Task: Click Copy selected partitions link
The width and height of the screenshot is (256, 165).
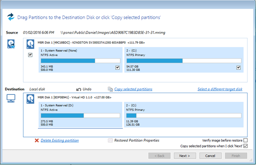Action: click(x=133, y=89)
